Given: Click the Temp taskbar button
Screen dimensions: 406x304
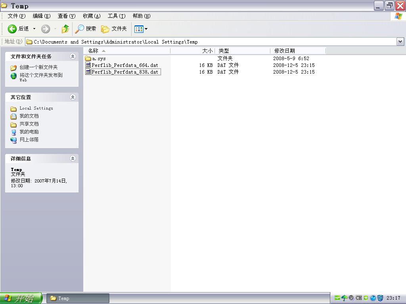Looking at the screenshot, I should coord(78,298).
